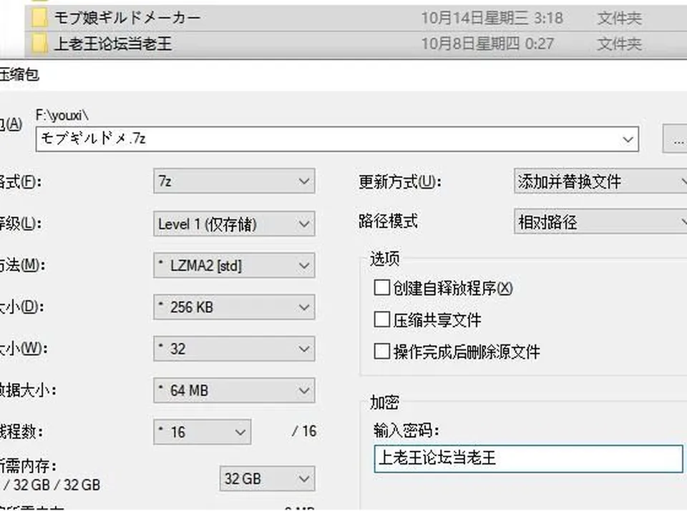Screen dimensions: 687x511
Task: Click the password input field
Action: click(528, 459)
